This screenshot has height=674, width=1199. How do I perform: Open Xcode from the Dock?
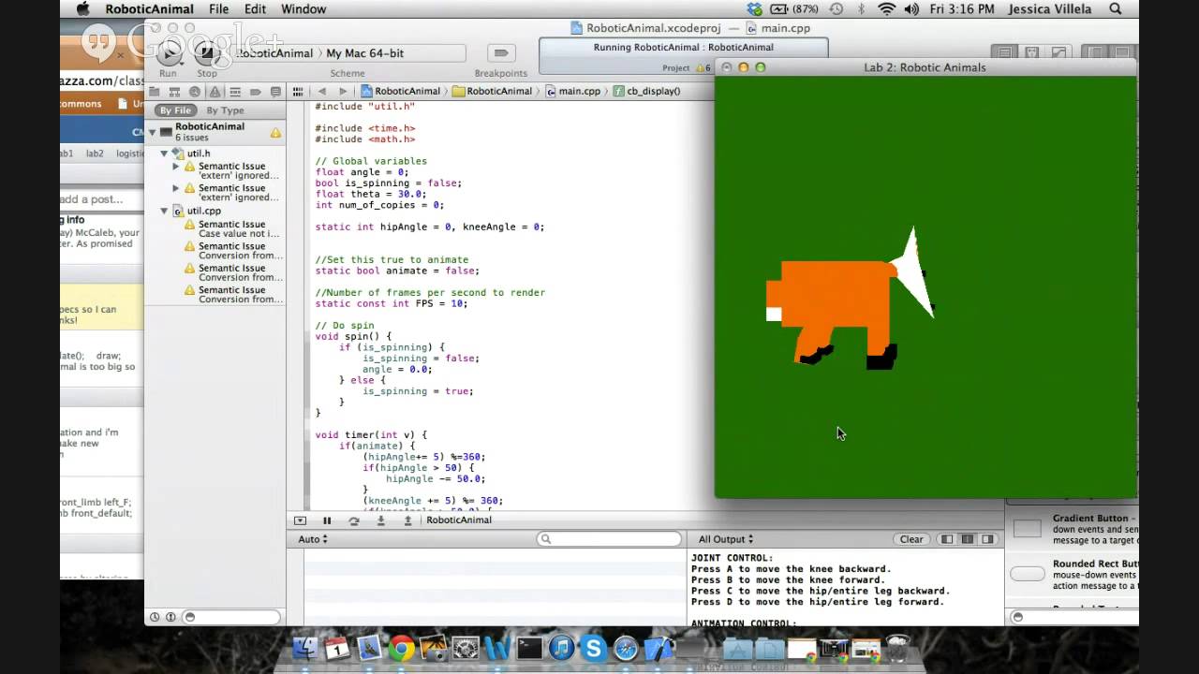[x=659, y=648]
